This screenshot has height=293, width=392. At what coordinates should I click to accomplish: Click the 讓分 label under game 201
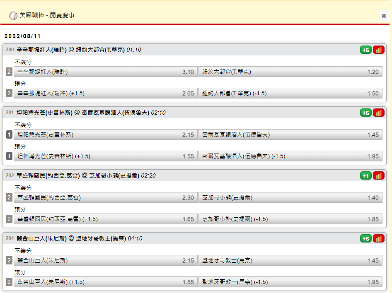click(x=20, y=146)
